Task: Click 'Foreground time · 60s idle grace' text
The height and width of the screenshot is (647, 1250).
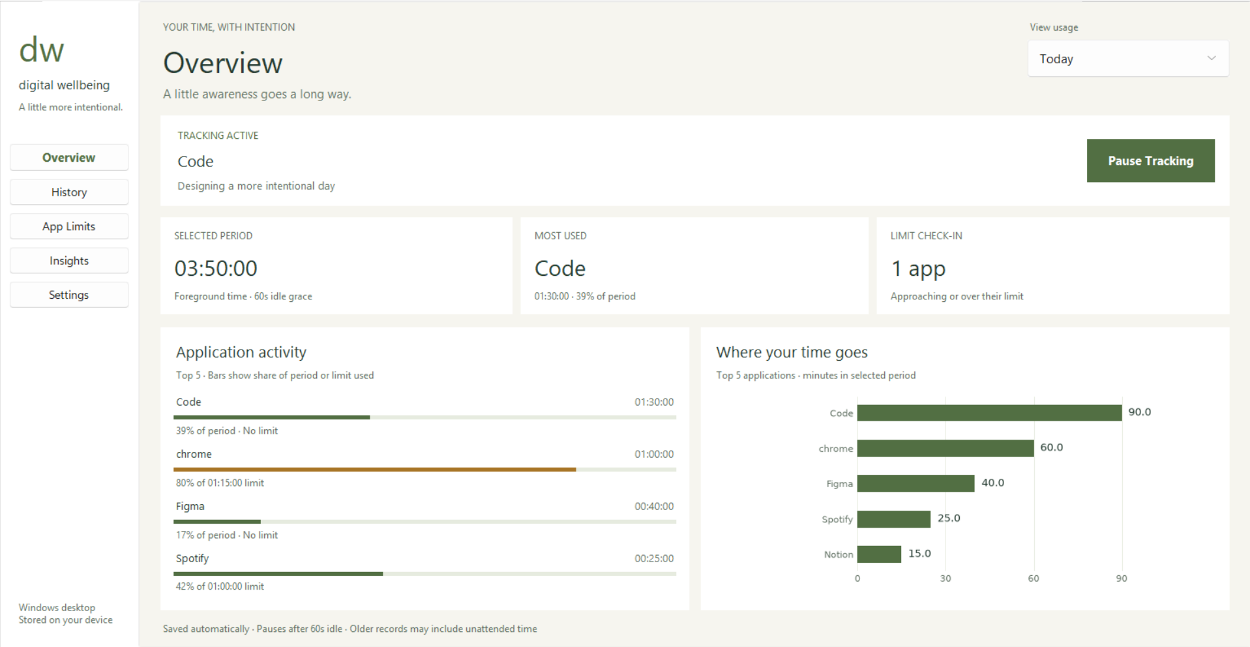Action: click(243, 296)
